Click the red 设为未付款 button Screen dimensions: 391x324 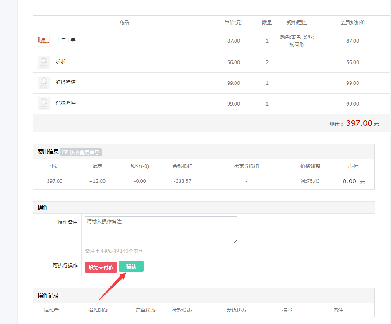coord(101,267)
